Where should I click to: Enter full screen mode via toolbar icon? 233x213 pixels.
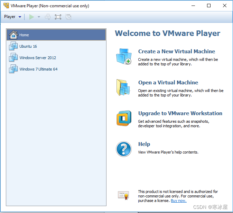click(58, 17)
